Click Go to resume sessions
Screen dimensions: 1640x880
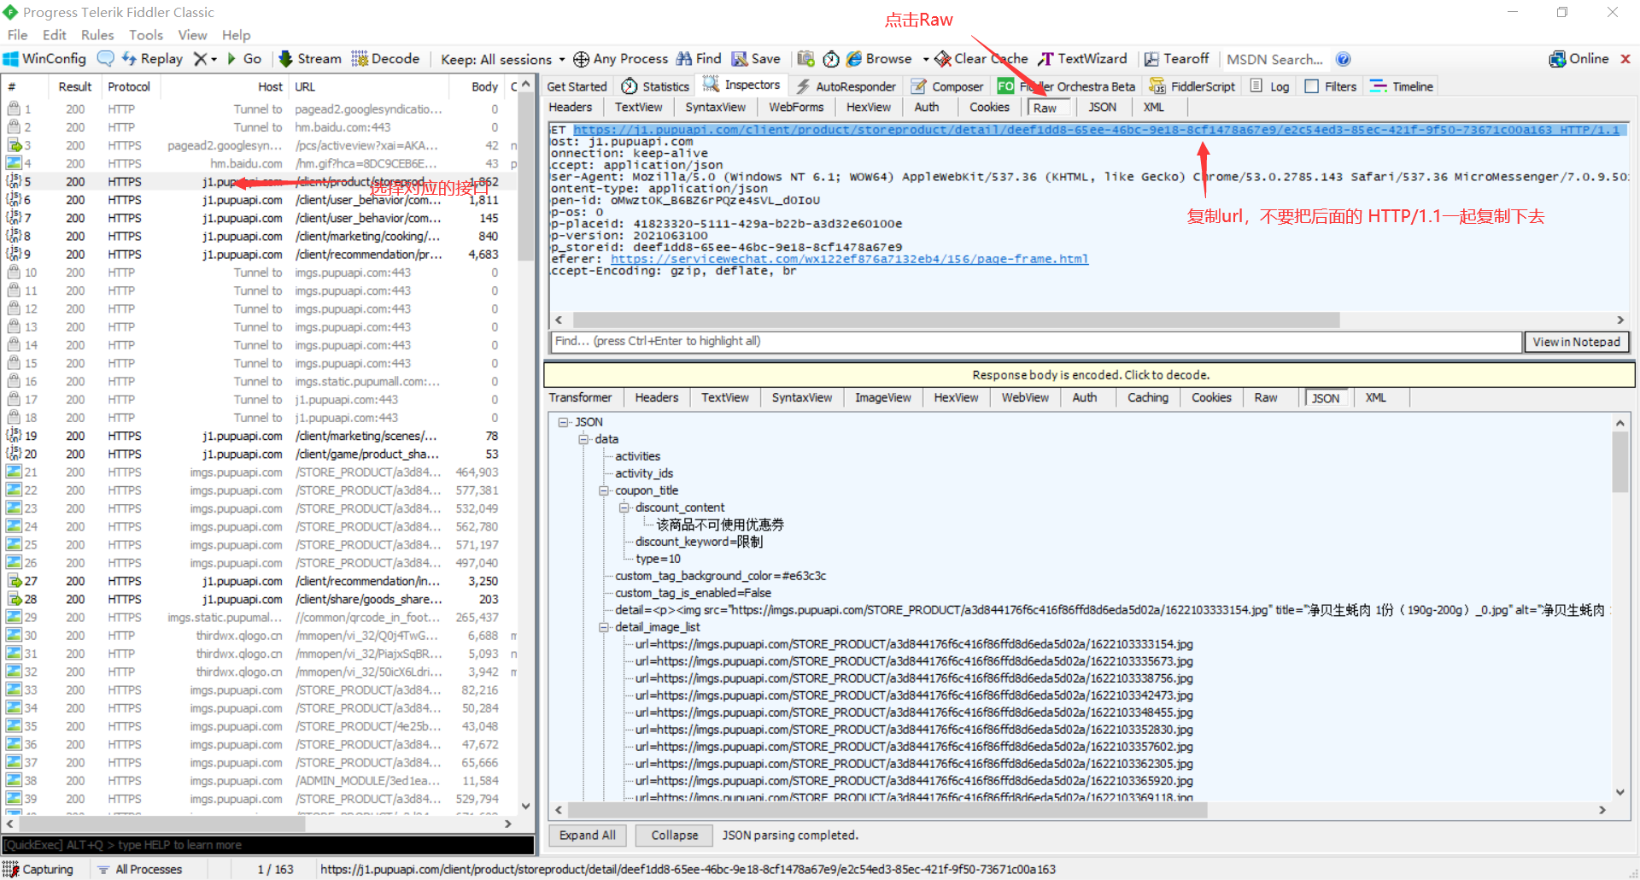[x=244, y=59]
